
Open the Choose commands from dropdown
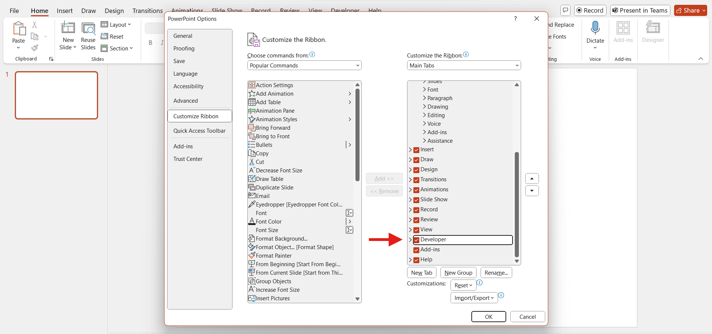coord(304,66)
